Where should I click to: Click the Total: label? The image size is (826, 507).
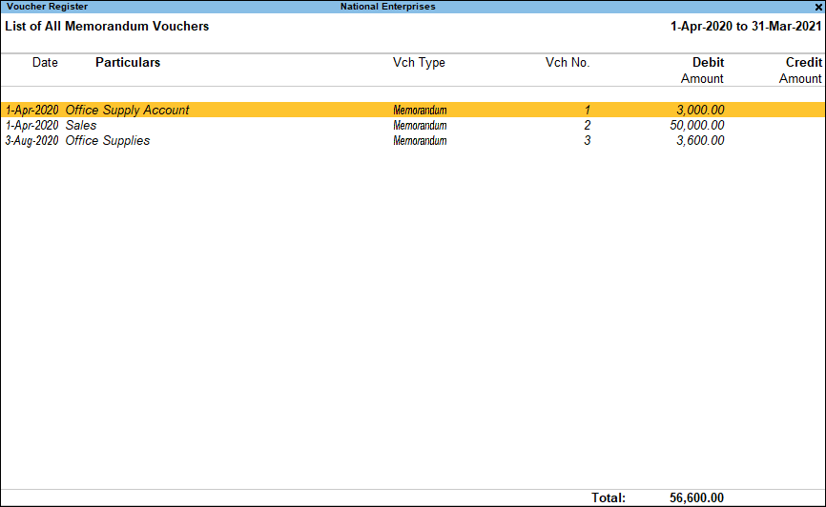tap(609, 497)
